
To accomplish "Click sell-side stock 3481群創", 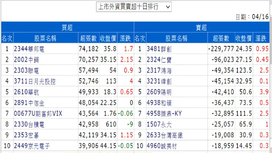I will [159, 49].
